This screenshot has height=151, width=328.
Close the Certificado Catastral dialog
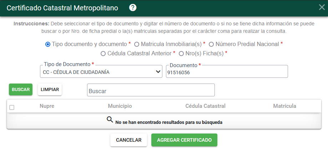[322, 7]
